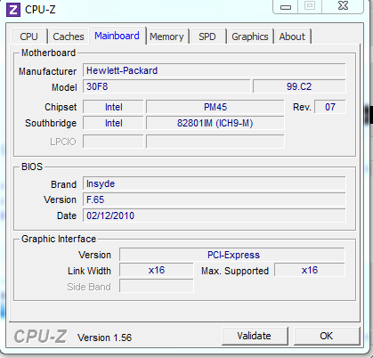
Task: Select the Memory tab
Action: [x=166, y=37]
